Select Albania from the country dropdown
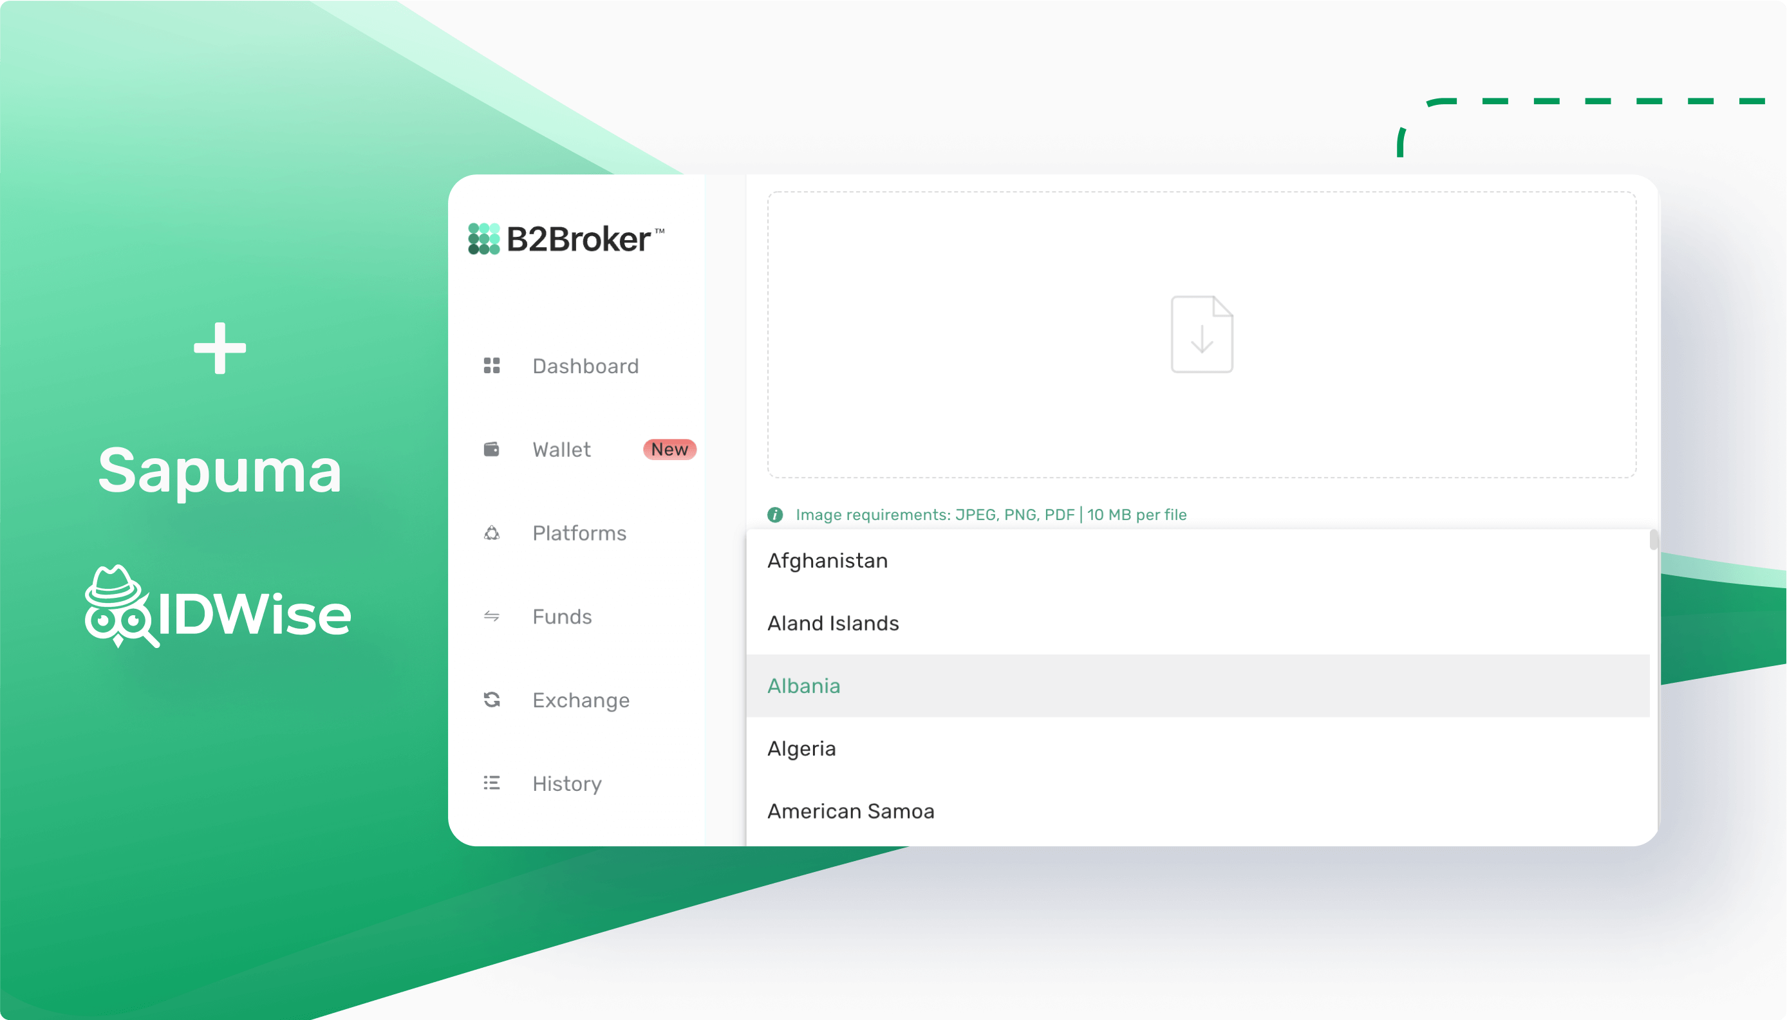 803,685
